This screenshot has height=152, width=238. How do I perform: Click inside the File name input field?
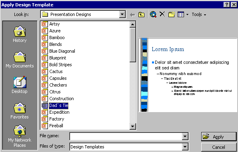click(x=126, y=136)
